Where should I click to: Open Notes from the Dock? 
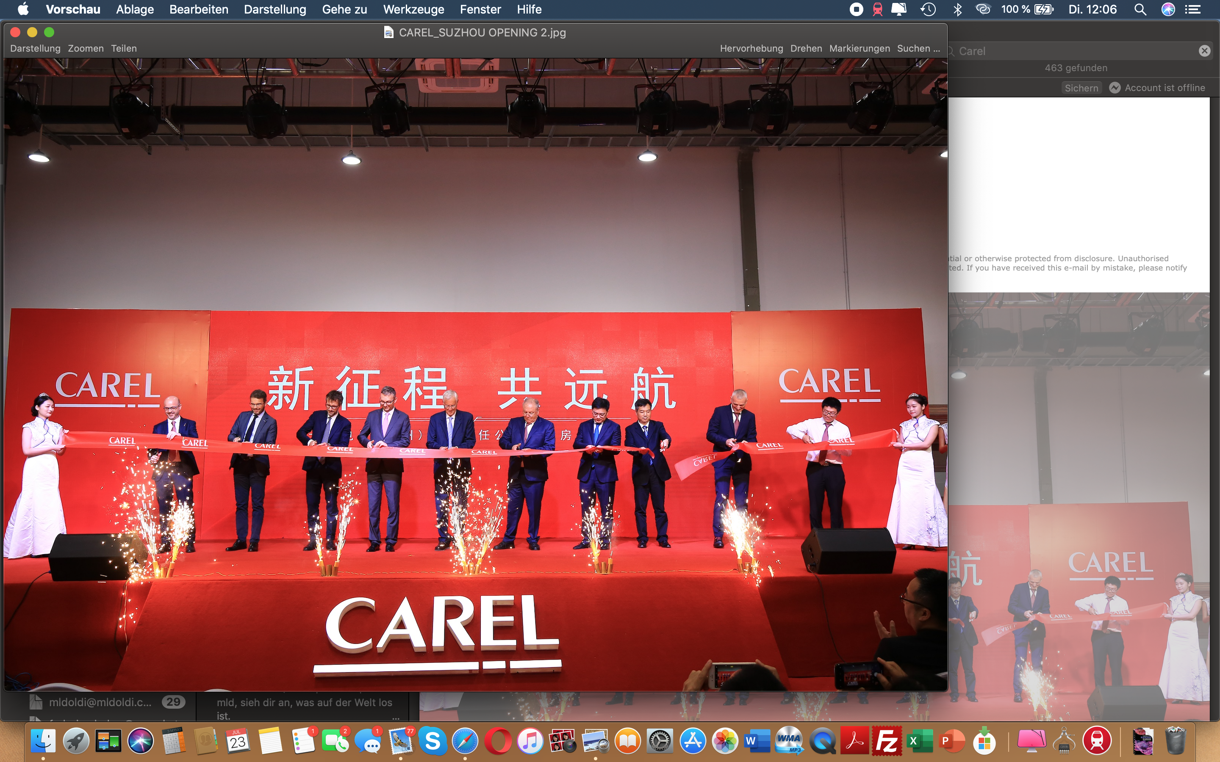click(x=270, y=741)
